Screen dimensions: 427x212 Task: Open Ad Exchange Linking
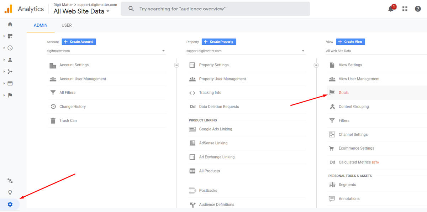[217, 157]
